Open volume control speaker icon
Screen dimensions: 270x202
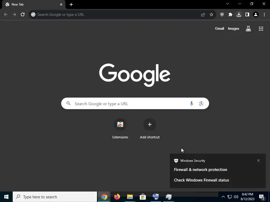[236, 197]
